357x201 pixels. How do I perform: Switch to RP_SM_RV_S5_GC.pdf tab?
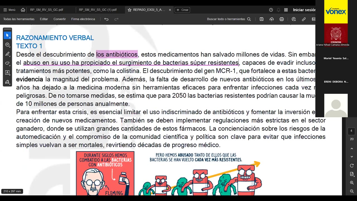[x=47, y=10]
